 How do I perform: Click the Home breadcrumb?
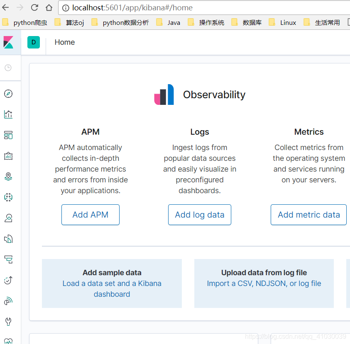point(65,42)
